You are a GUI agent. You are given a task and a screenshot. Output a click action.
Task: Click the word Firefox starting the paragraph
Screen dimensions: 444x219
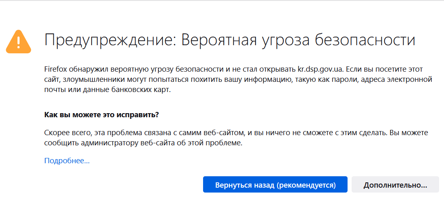coord(55,69)
